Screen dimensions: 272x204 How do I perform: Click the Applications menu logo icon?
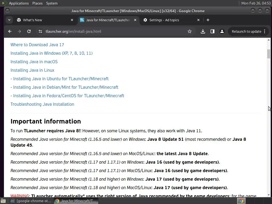4,3
